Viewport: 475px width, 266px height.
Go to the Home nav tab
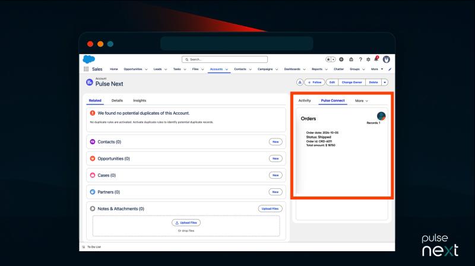click(x=114, y=69)
